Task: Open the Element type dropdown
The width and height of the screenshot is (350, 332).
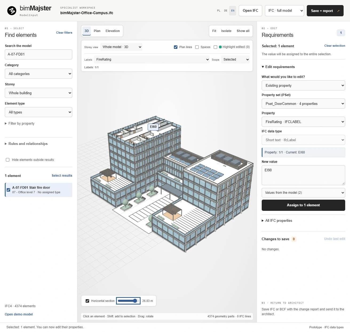Action: 38,112
